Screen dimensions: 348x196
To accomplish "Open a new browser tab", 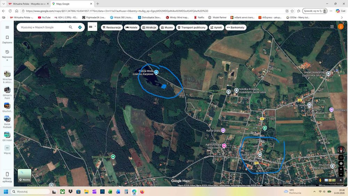I will pyautogui.click(x=98, y=4).
